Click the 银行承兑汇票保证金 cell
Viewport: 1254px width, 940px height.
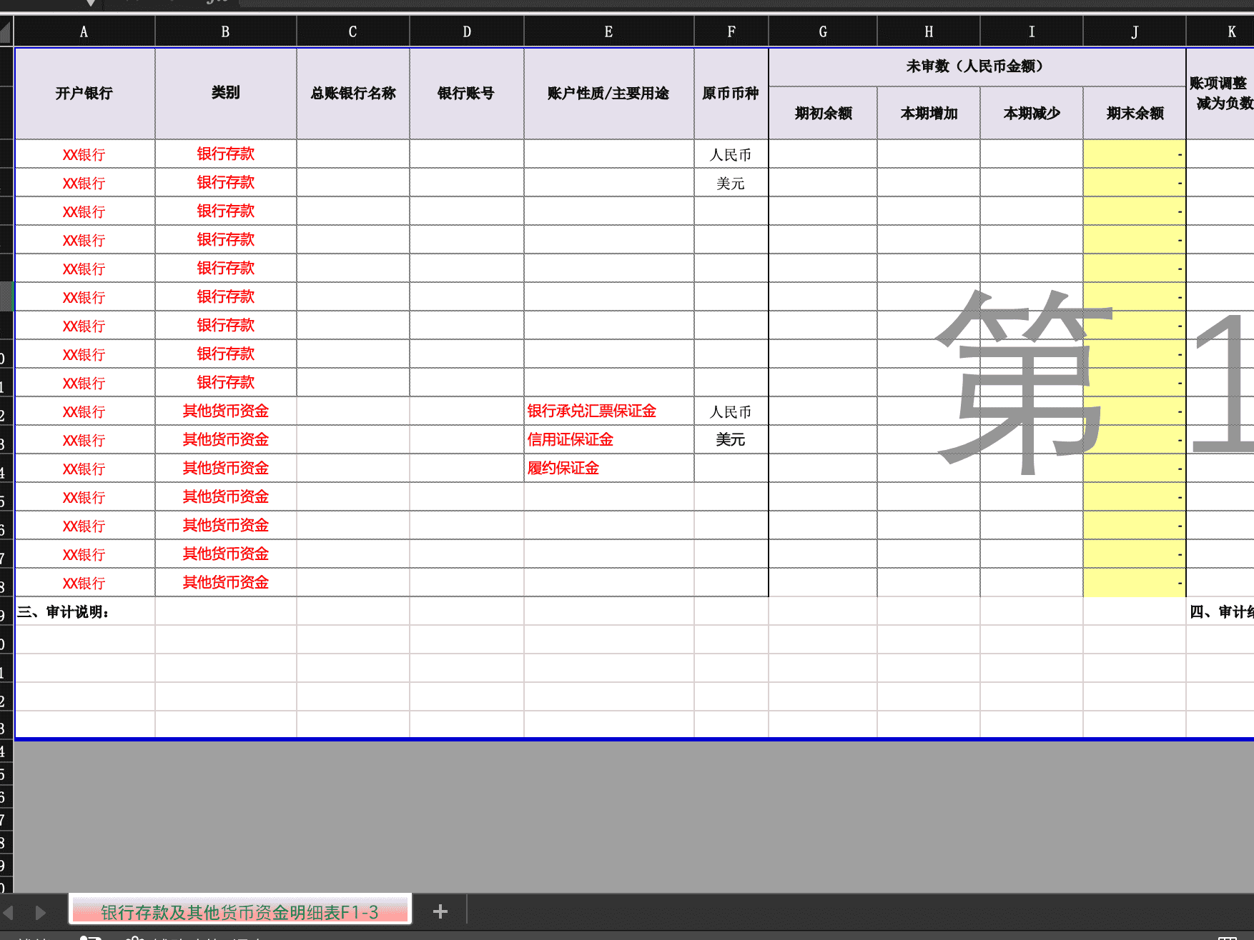(x=592, y=411)
